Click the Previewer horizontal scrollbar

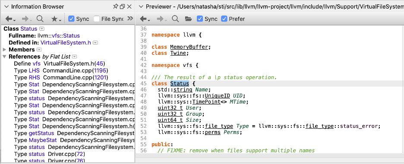click(x=269, y=155)
